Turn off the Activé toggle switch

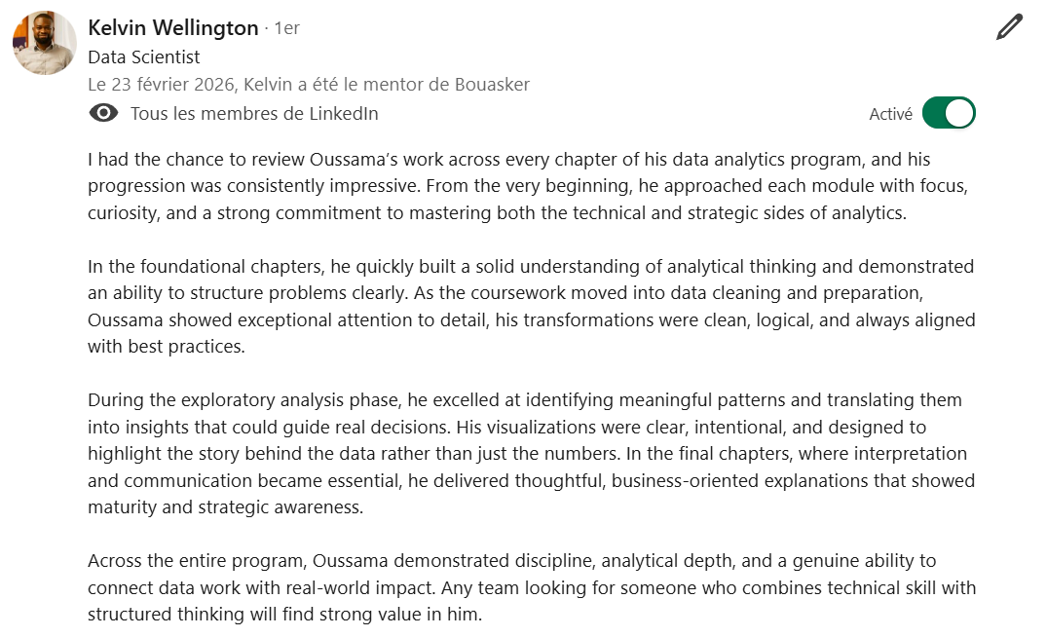click(x=949, y=113)
